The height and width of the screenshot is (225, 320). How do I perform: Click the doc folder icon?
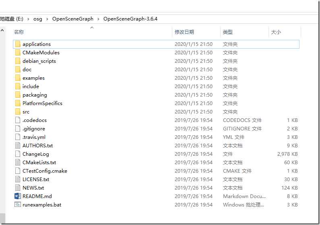[18, 69]
